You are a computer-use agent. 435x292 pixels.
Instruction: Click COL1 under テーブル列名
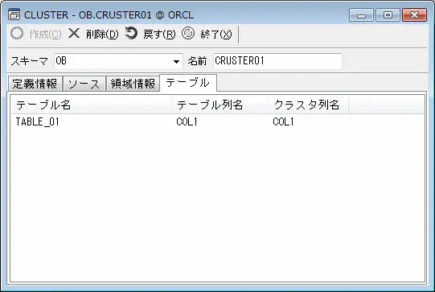187,121
